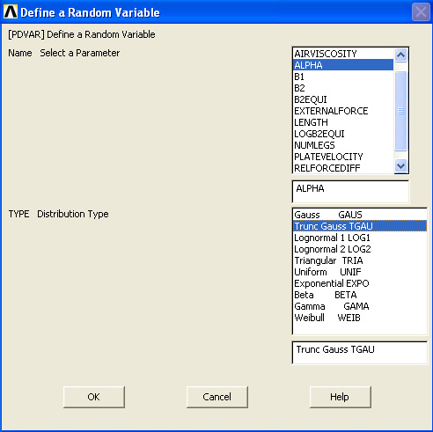Select Uniform UNIF distribution
The width and height of the screenshot is (433, 432).
(x=360, y=272)
